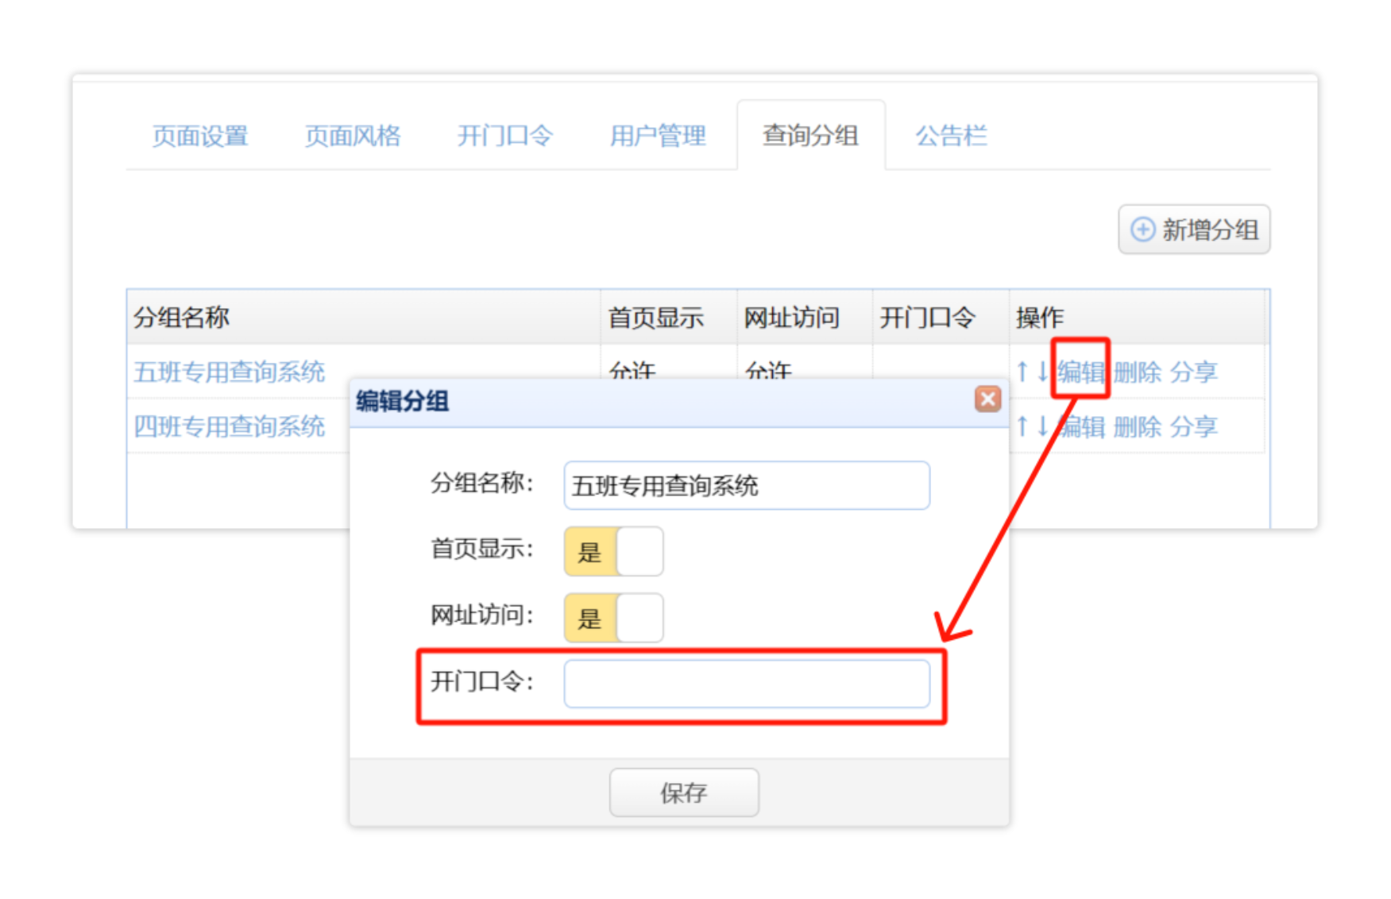Open the 五班专用查询系统 link
1391x899 pixels.
pyautogui.click(x=230, y=372)
